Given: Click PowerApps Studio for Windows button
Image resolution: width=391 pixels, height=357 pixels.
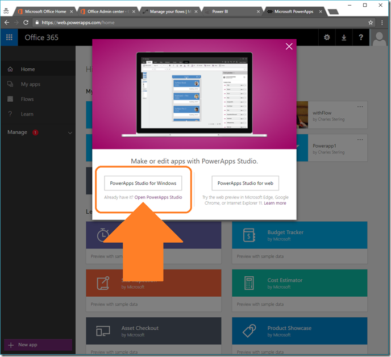Looking at the screenshot, I should click(143, 183).
